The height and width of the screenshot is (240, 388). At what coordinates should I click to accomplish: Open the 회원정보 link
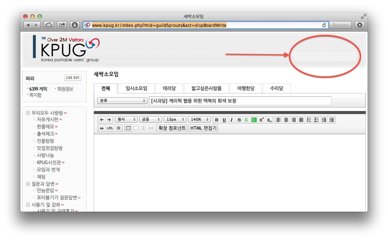pyautogui.click(x=66, y=89)
